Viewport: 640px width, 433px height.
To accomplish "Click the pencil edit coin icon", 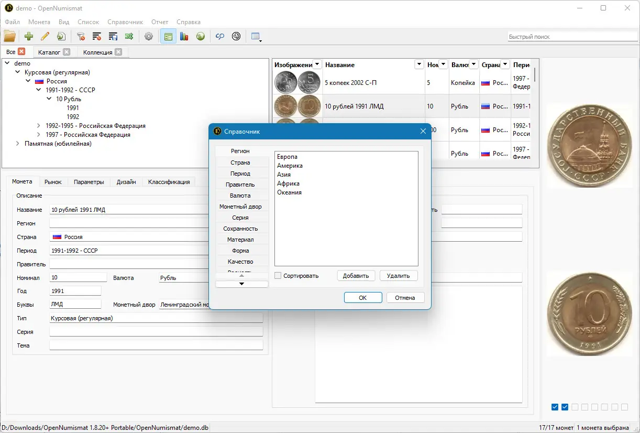I will [45, 37].
